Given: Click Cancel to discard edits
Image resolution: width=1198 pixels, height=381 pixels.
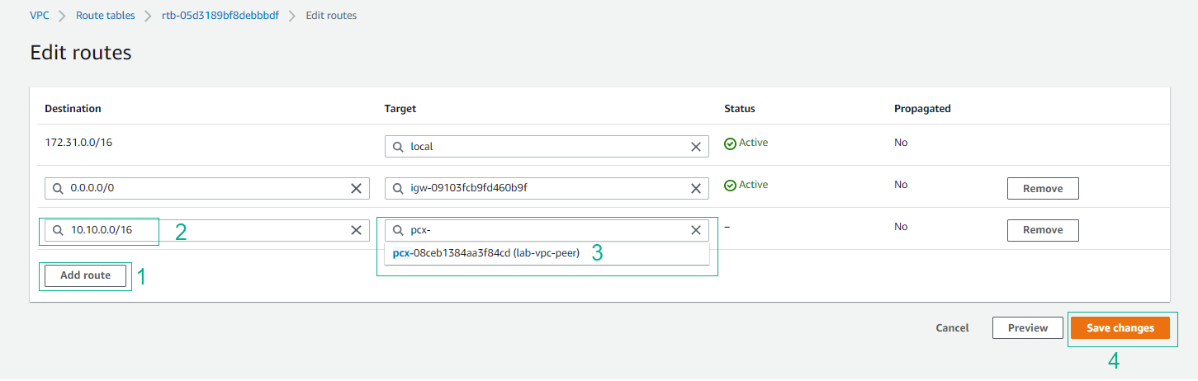Looking at the screenshot, I should click(x=952, y=328).
